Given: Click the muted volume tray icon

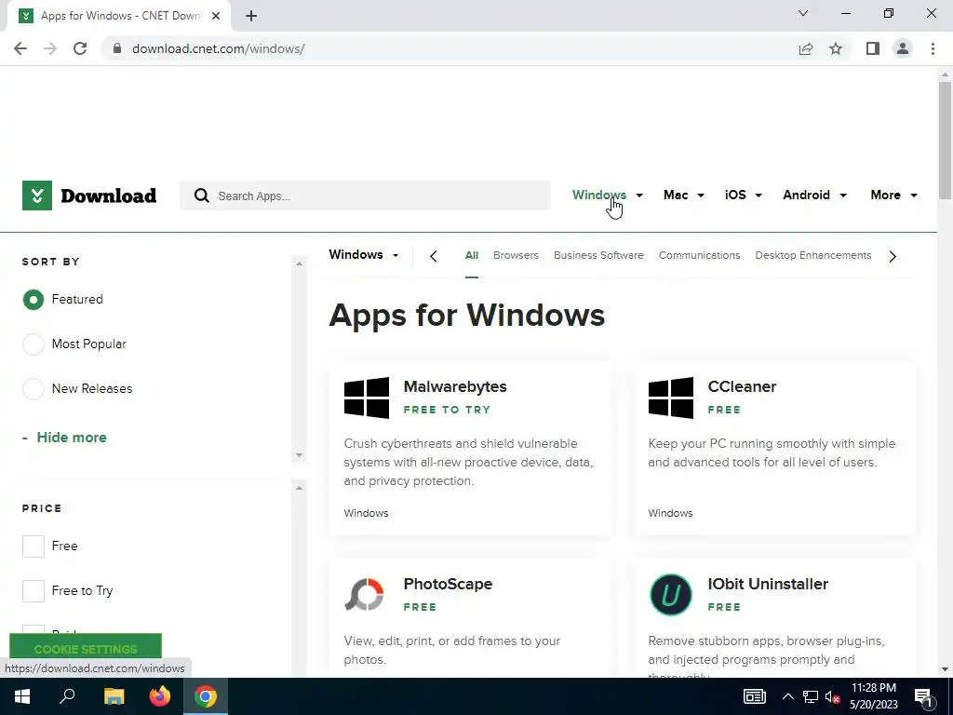Looking at the screenshot, I should tap(833, 696).
